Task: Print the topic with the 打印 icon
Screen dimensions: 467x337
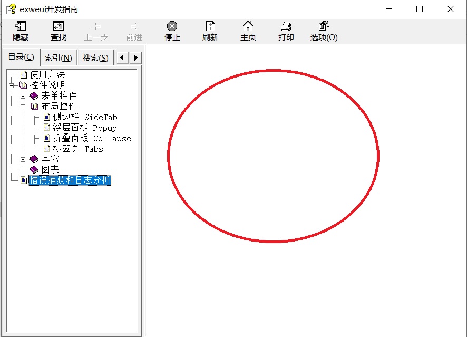Action: pyautogui.click(x=286, y=26)
